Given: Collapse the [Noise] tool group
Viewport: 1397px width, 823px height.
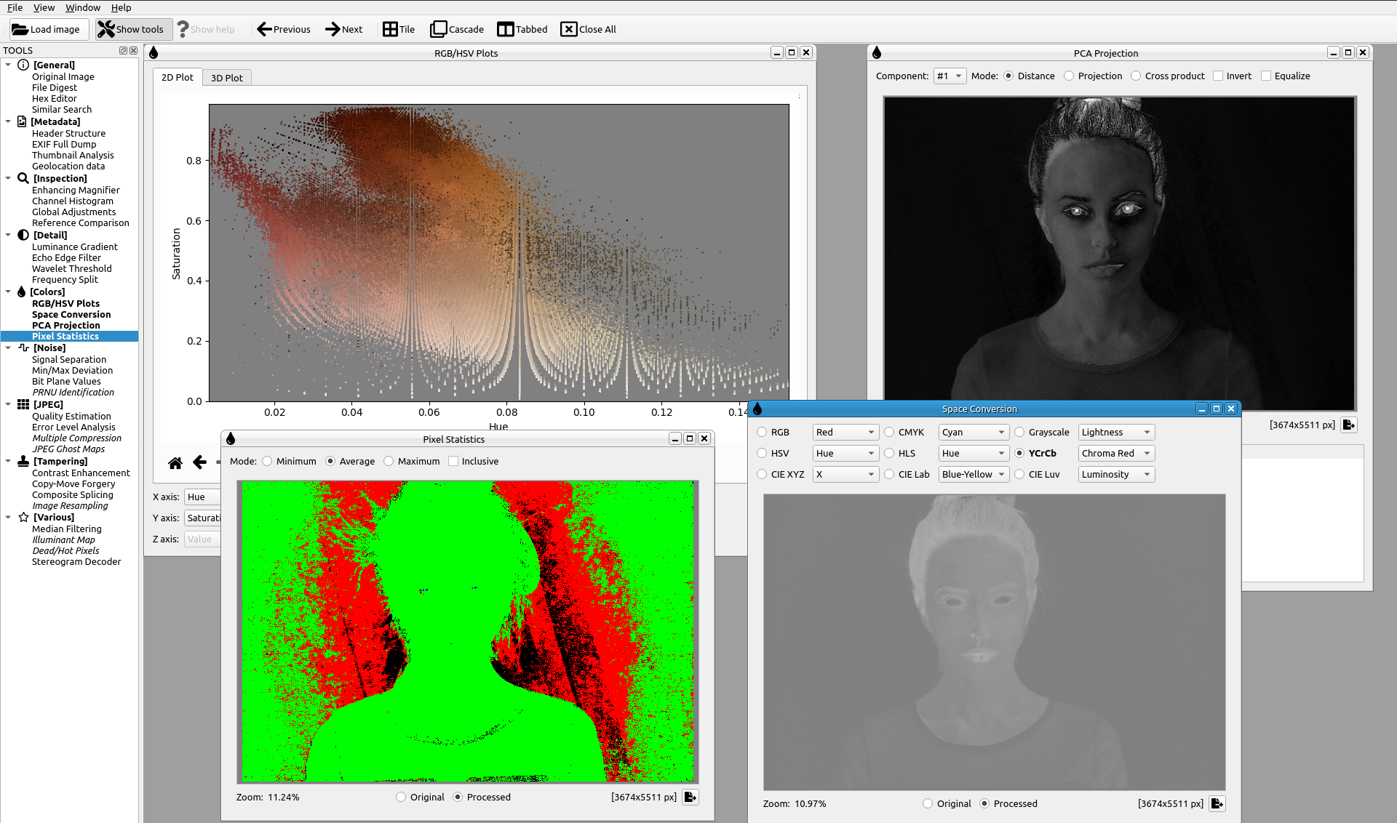Looking at the screenshot, I should pos(8,348).
